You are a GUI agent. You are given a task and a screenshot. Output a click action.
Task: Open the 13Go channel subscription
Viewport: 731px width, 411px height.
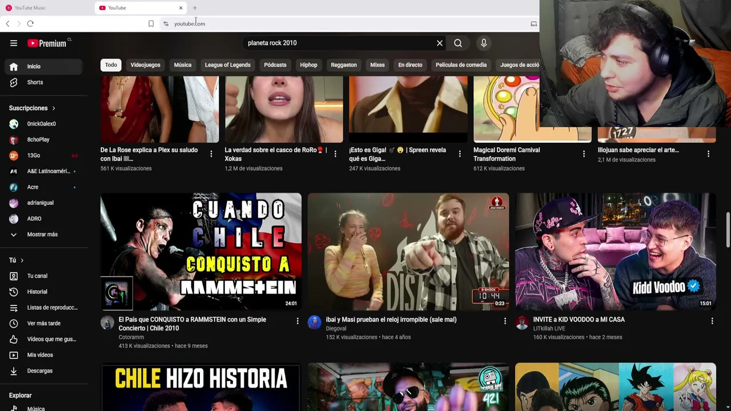[x=43, y=155]
